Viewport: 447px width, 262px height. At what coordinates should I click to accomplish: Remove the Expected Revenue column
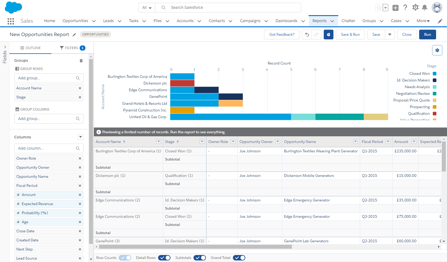click(80, 204)
